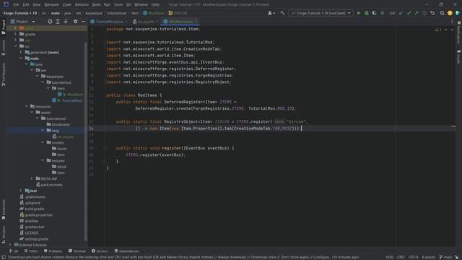Open Project panel gear options
462x260 pixels.
click(75, 22)
